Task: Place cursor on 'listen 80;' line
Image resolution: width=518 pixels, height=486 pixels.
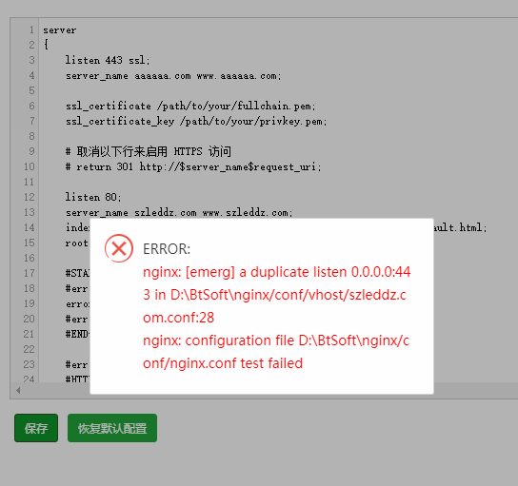Action: pos(93,197)
